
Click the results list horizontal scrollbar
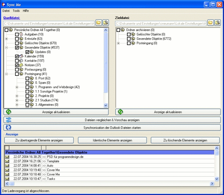click(109, 184)
